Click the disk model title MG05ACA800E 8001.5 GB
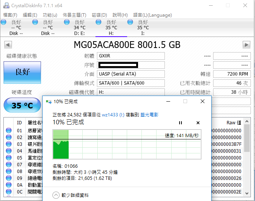 (127, 45)
